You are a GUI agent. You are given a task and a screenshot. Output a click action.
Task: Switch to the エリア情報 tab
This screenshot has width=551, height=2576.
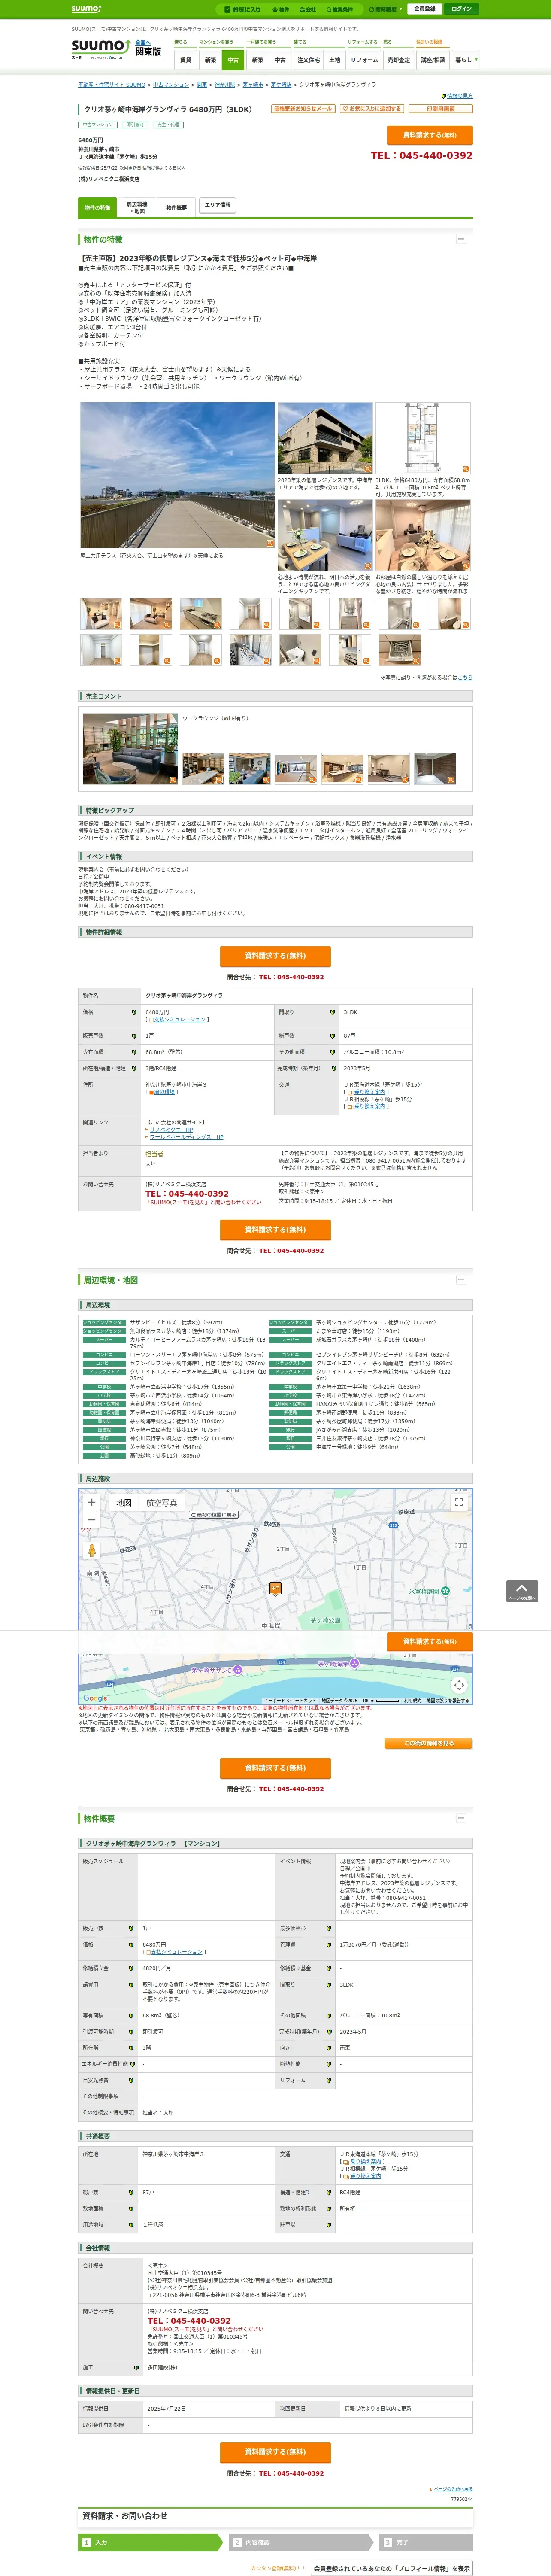[x=217, y=205]
